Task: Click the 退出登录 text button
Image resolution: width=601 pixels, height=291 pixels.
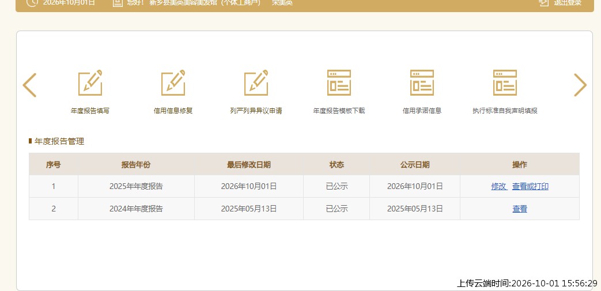Action: [x=568, y=3]
